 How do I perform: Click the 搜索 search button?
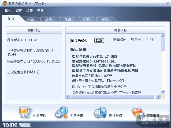click(x=99, y=40)
